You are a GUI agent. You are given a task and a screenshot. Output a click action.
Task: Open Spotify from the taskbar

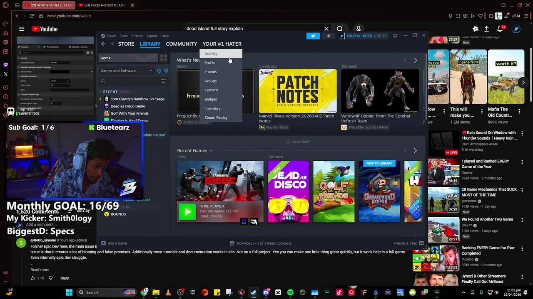tap(290, 292)
